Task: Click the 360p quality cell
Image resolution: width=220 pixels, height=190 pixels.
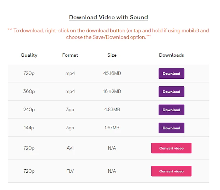Action: coord(29,92)
